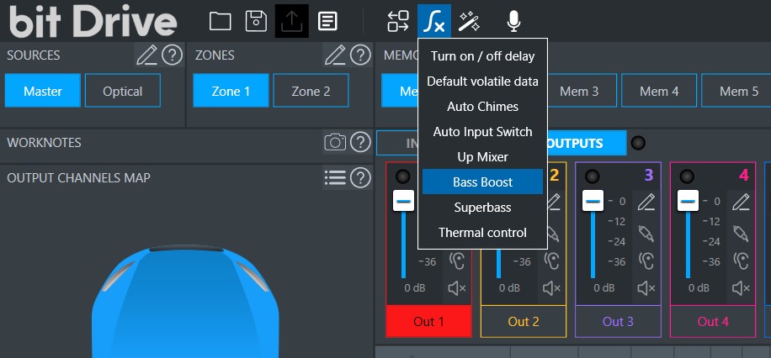This screenshot has height=358, width=771.
Task: Toggle LED next to OUTPUTS tab
Action: point(638,143)
